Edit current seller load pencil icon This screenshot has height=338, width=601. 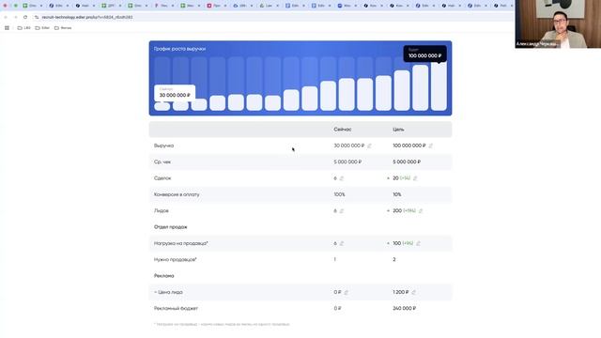tap(342, 243)
